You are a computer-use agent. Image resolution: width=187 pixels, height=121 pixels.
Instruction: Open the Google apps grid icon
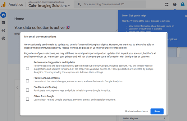click(167, 4)
